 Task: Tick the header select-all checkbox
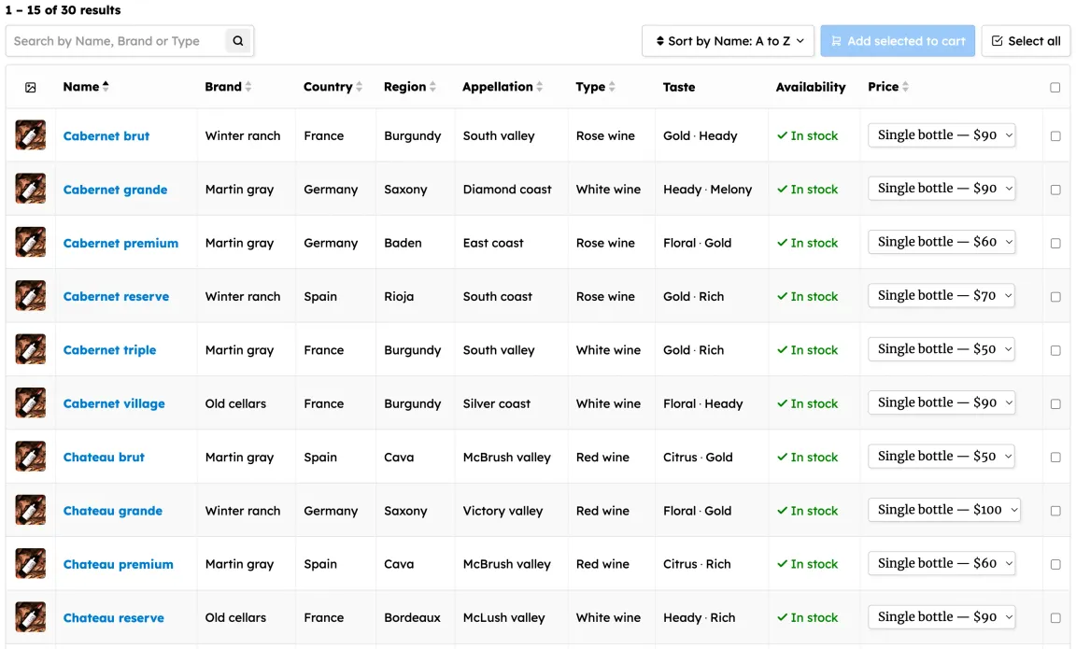tap(1055, 88)
